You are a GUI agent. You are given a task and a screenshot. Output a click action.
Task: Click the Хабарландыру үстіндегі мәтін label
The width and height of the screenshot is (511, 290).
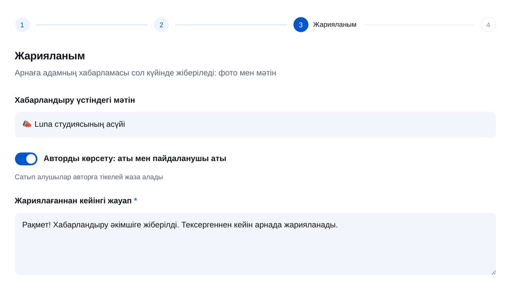pos(75,100)
